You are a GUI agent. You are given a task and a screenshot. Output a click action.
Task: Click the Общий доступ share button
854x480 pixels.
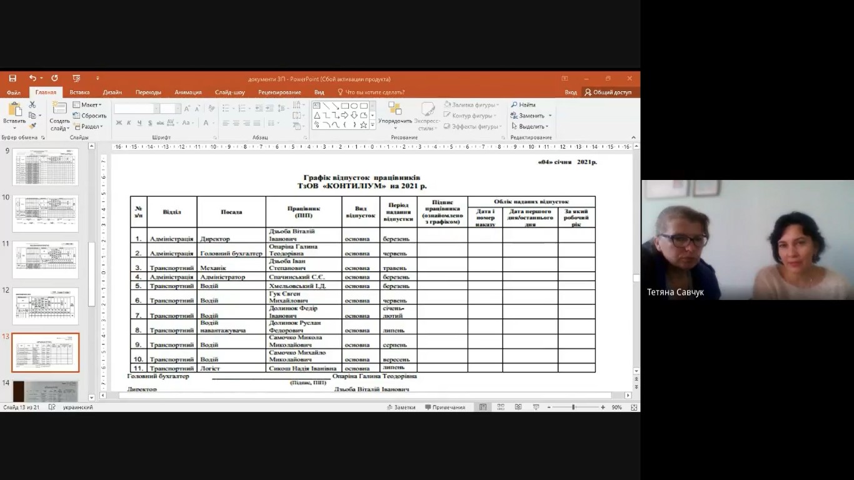608,92
